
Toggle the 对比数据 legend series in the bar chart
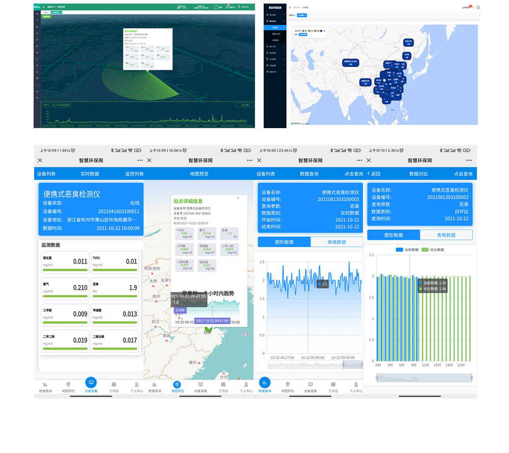(x=433, y=250)
